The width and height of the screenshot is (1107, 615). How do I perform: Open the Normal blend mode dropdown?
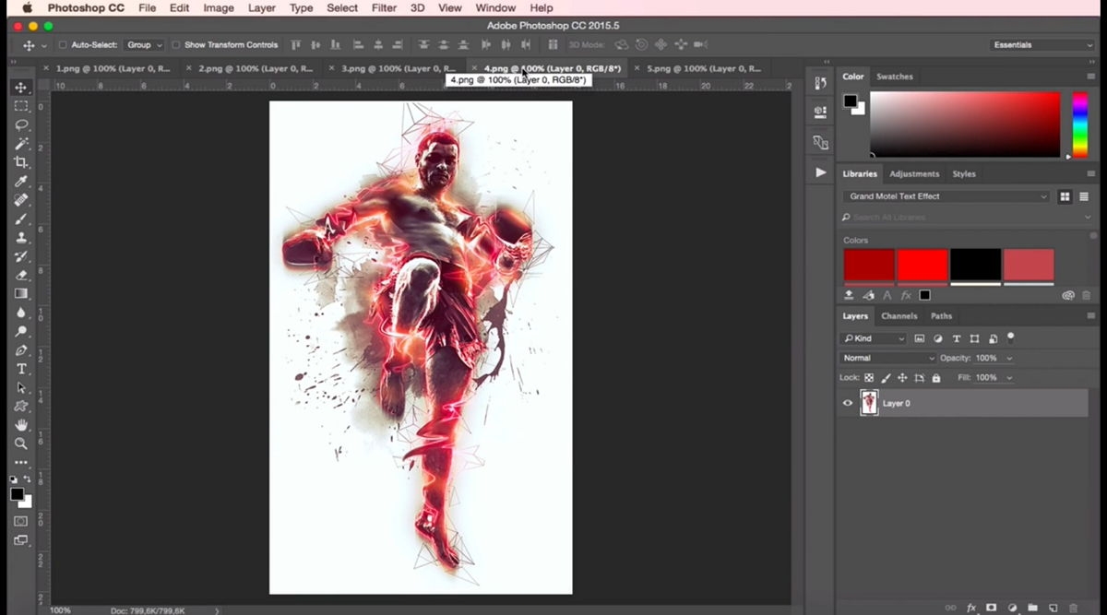[887, 358]
